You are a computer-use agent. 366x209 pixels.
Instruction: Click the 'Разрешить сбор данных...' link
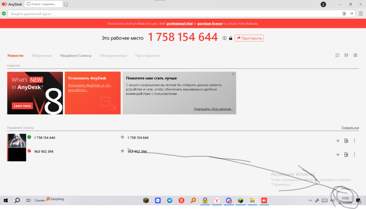[x=213, y=109]
